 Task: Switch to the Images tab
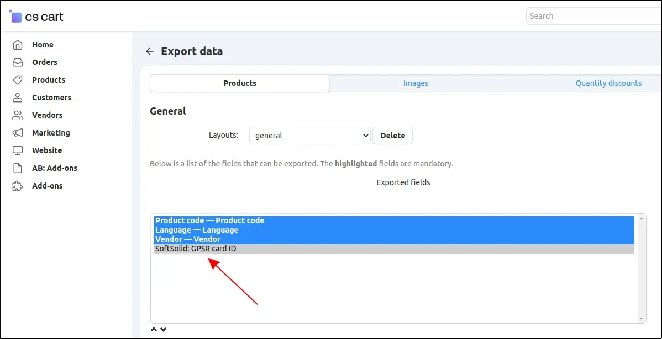[x=416, y=83]
